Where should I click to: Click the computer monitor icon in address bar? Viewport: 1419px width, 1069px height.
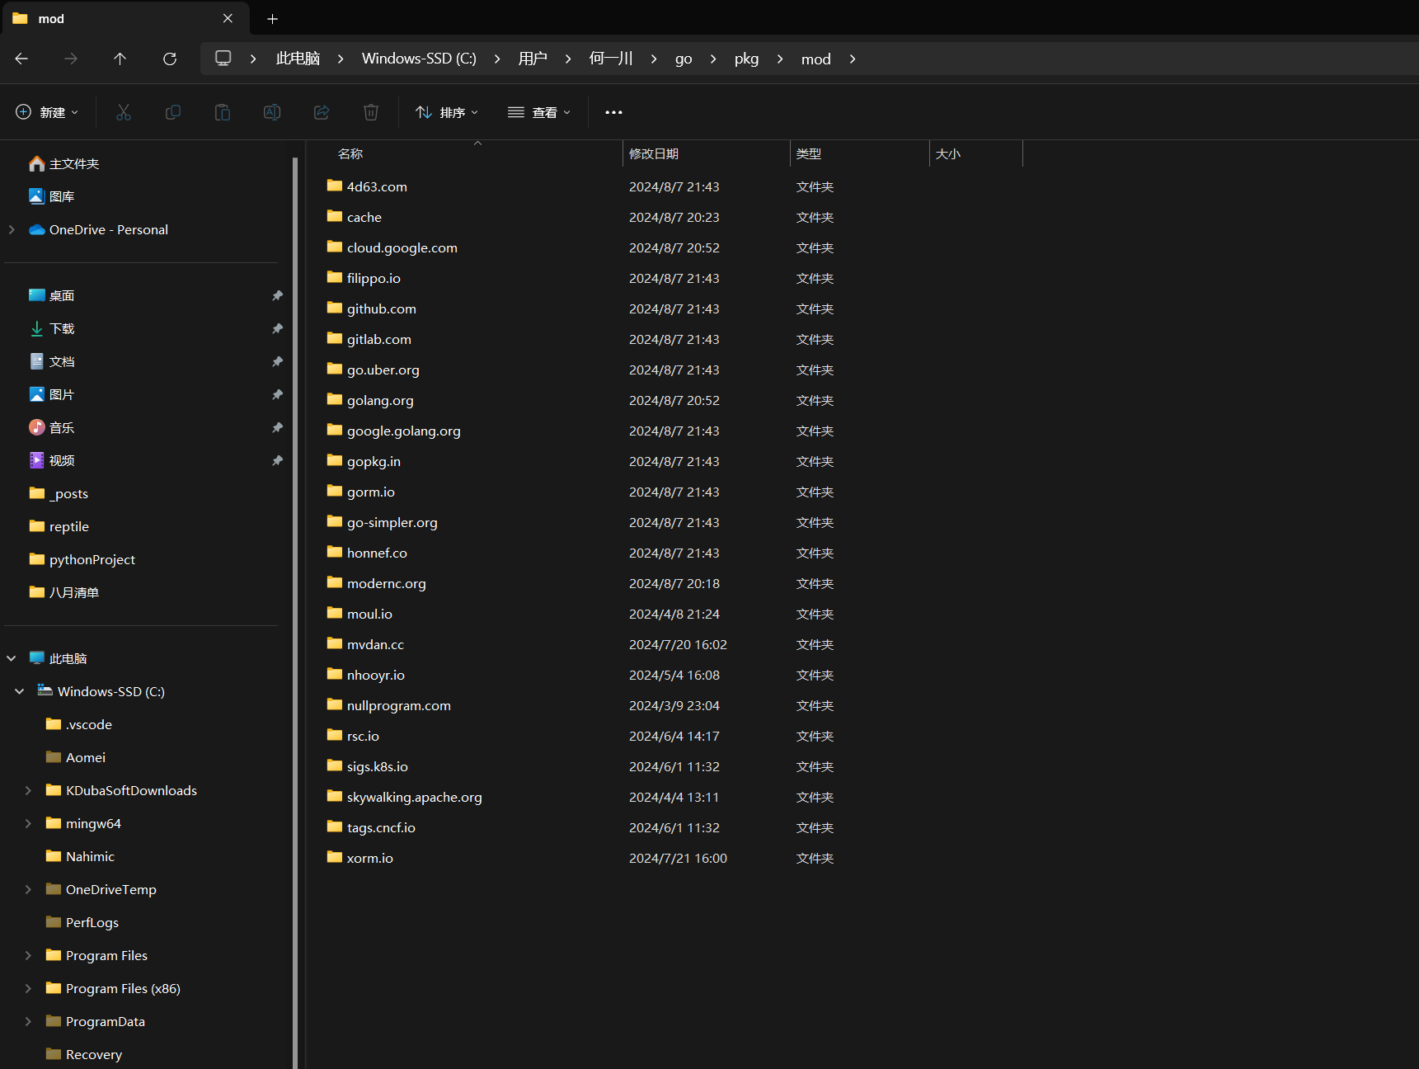tap(223, 59)
